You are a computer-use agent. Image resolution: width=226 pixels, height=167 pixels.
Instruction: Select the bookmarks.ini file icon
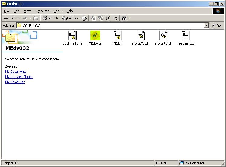pos(73,35)
